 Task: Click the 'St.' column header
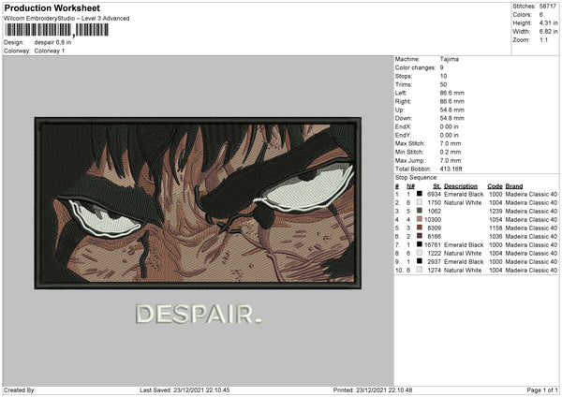[x=436, y=186]
